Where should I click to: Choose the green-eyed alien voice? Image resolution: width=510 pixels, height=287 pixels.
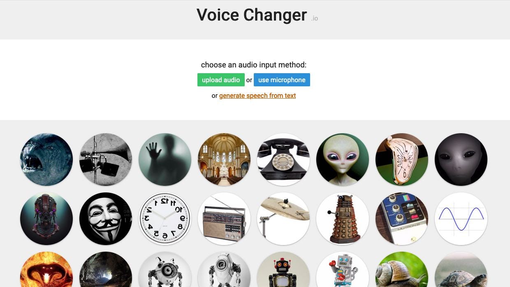click(343, 160)
